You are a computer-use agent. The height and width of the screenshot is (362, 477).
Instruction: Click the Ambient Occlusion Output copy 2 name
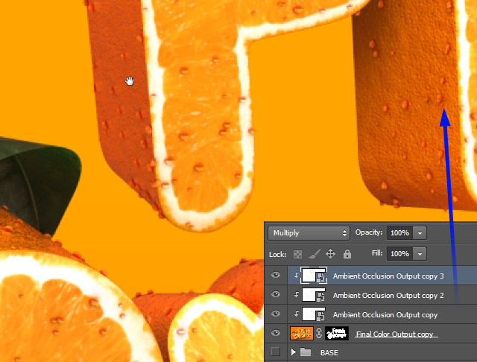pos(388,296)
